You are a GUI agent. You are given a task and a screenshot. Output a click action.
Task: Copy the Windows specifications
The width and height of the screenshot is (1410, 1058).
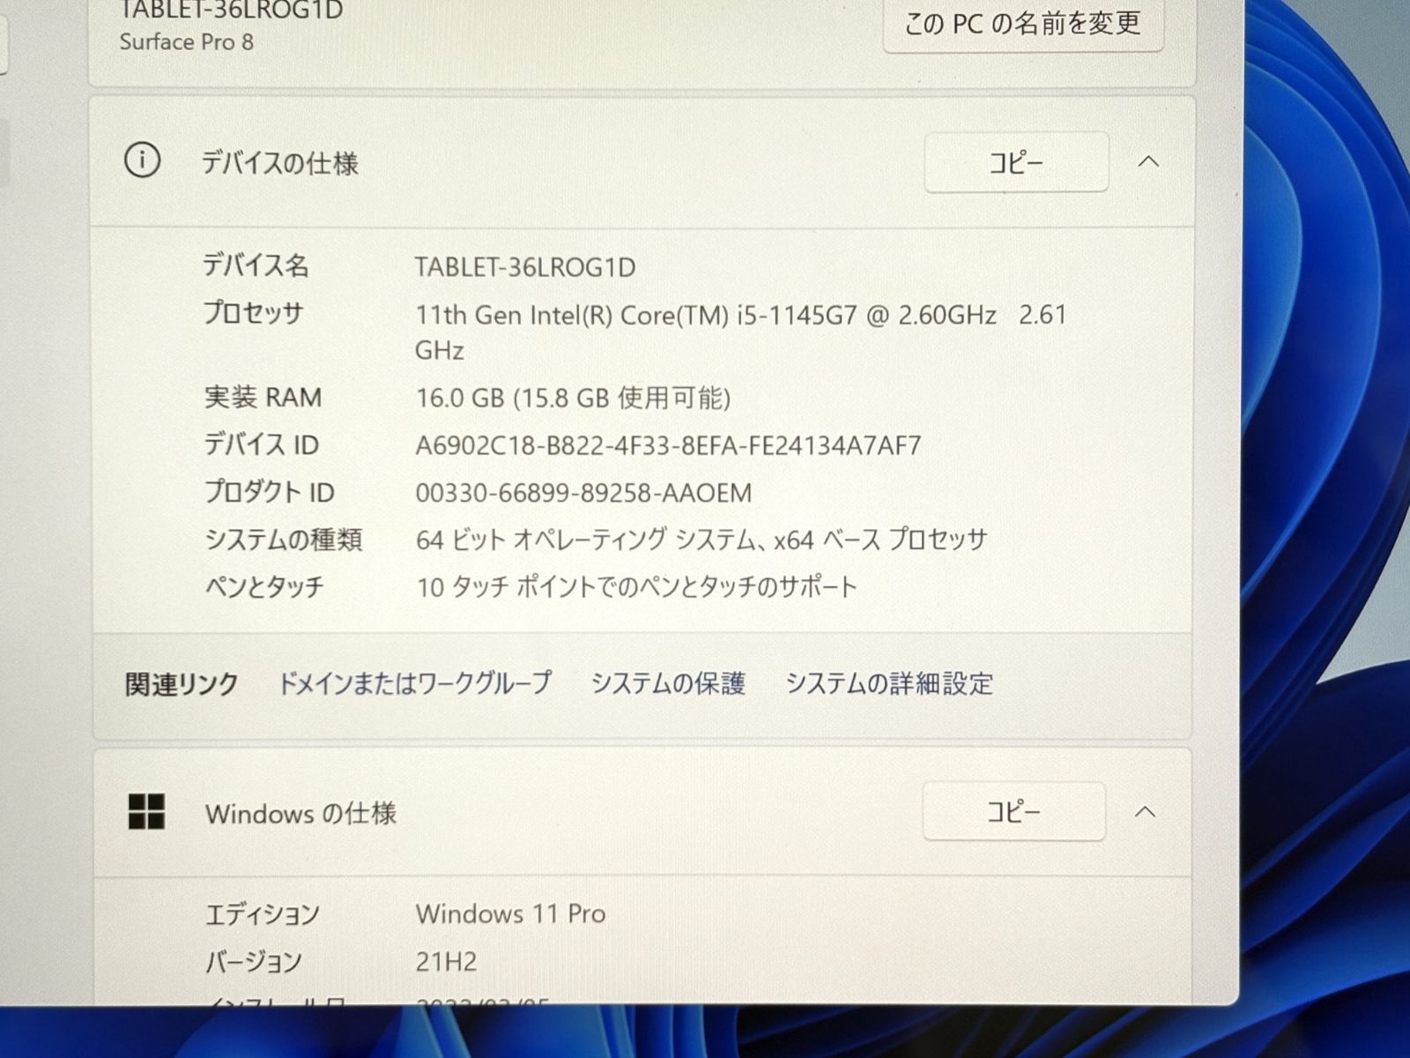[x=1013, y=811]
